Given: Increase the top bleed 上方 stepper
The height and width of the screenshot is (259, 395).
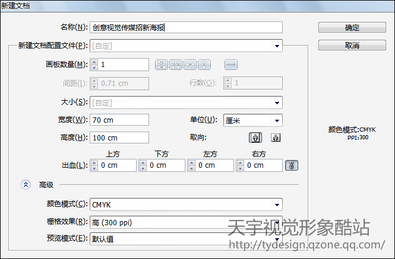Looking at the screenshot, I should click(94, 163).
